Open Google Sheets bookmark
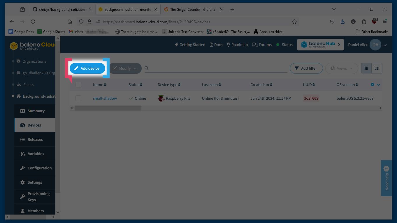397x223 pixels. tap(51, 31)
